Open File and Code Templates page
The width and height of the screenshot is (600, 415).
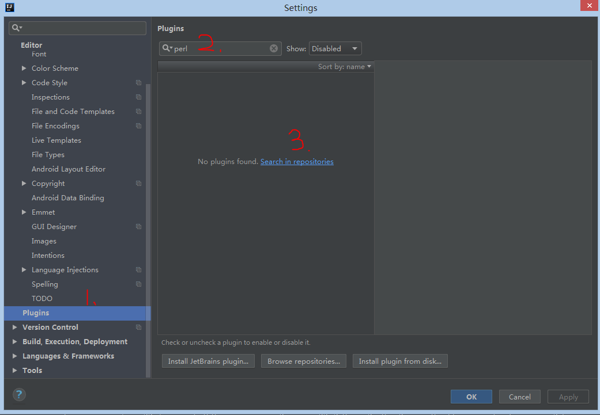pyautogui.click(x=73, y=112)
